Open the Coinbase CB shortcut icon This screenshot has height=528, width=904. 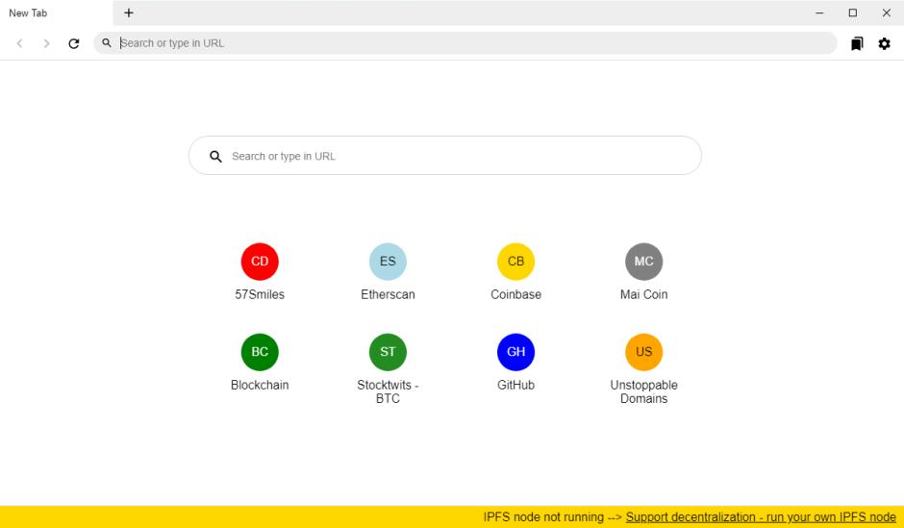515,262
